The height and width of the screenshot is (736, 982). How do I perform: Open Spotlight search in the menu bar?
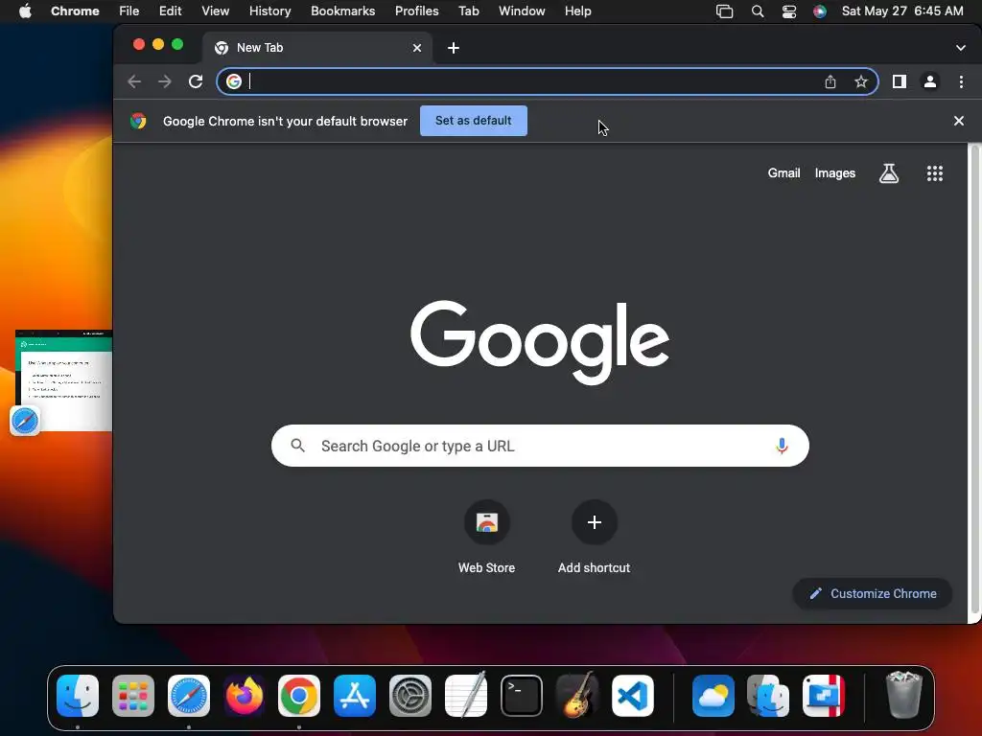[758, 11]
